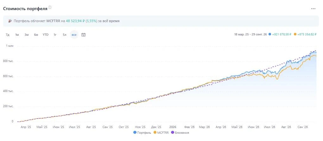Click the Ноя '25 axis label
323x141 pixels.
click(x=140, y=127)
